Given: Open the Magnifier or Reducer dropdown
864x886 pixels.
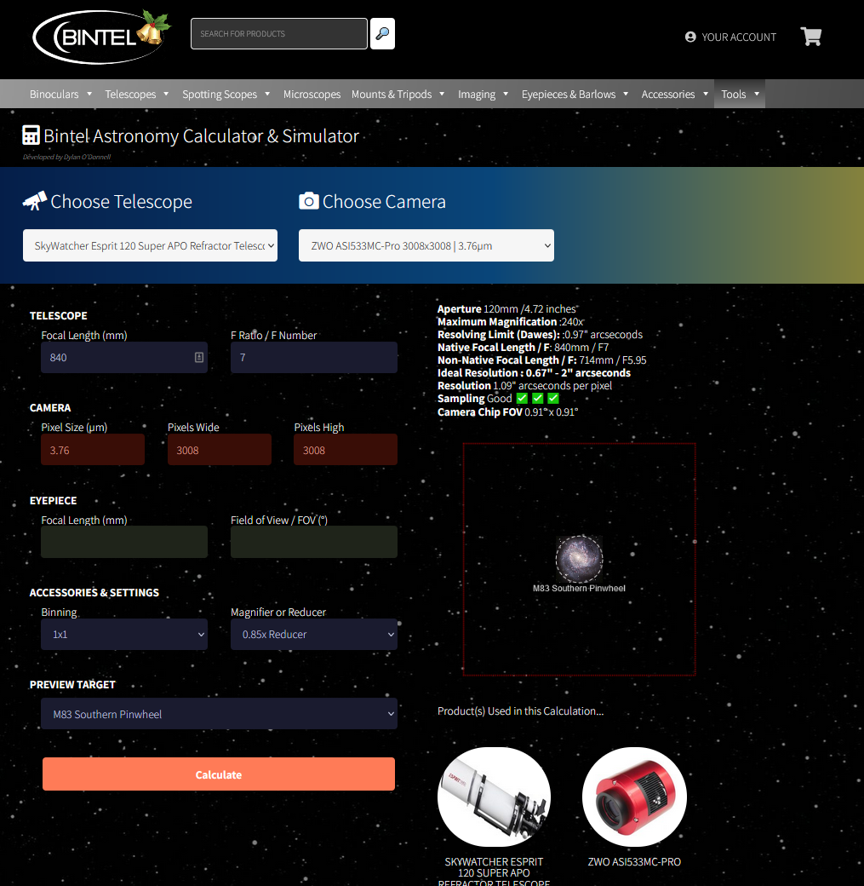Looking at the screenshot, I should tap(314, 634).
